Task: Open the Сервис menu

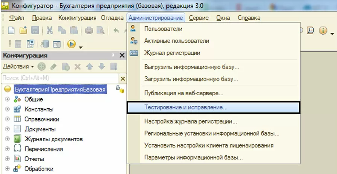Action: point(199,18)
